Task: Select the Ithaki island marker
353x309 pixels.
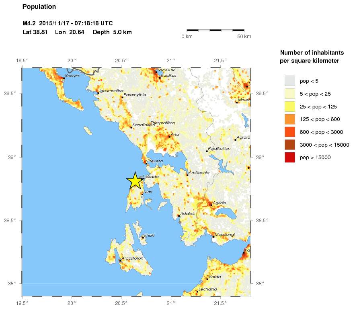Action: tap(143, 237)
